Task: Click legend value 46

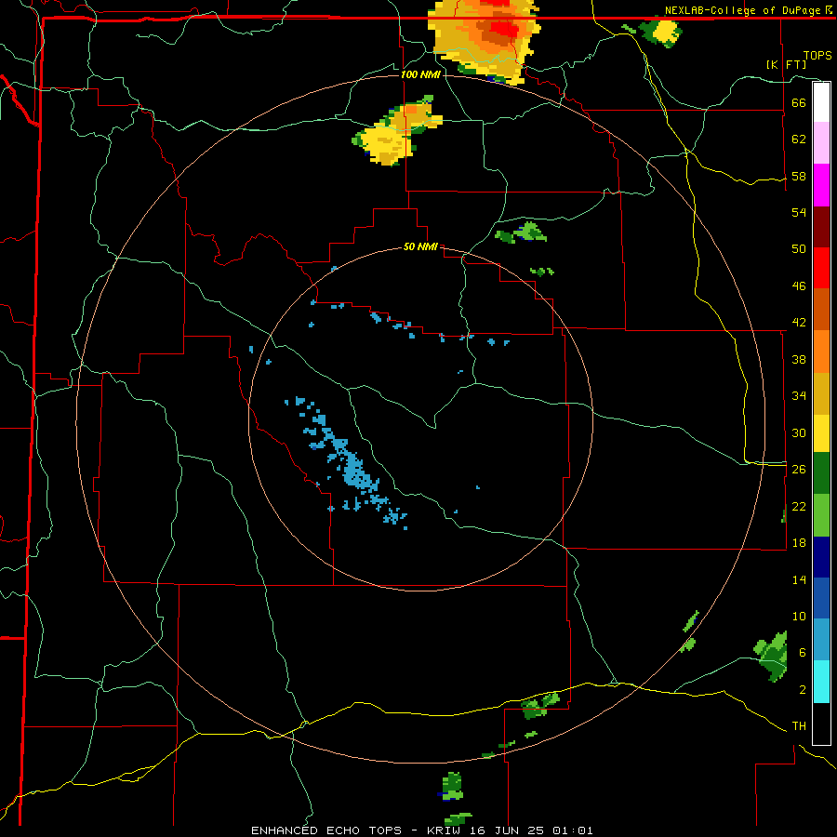Action: tap(799, 286)
